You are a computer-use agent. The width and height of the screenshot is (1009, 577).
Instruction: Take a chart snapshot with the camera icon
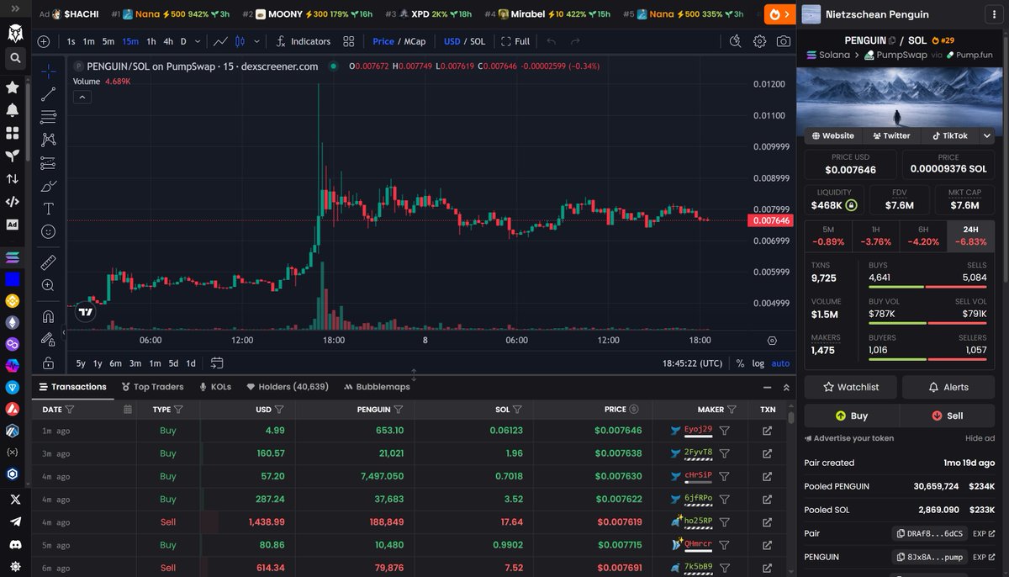coord(784,41)
